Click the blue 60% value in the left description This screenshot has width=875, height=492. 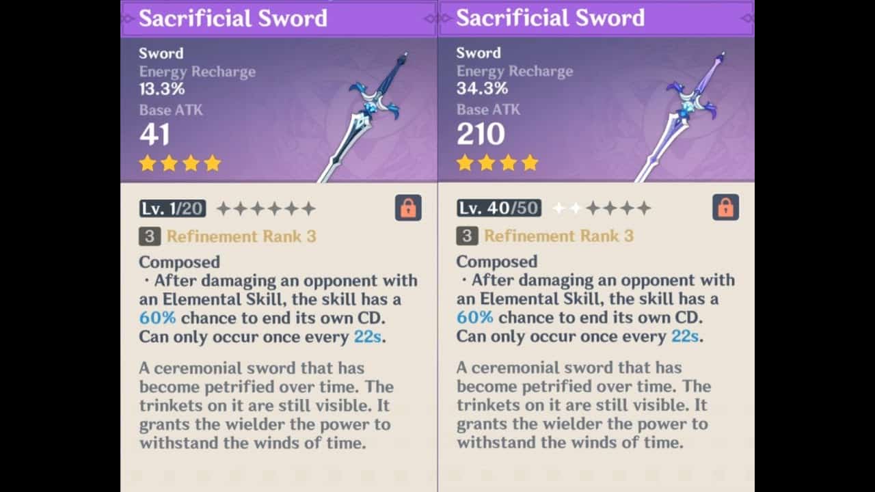pos(157,318)
